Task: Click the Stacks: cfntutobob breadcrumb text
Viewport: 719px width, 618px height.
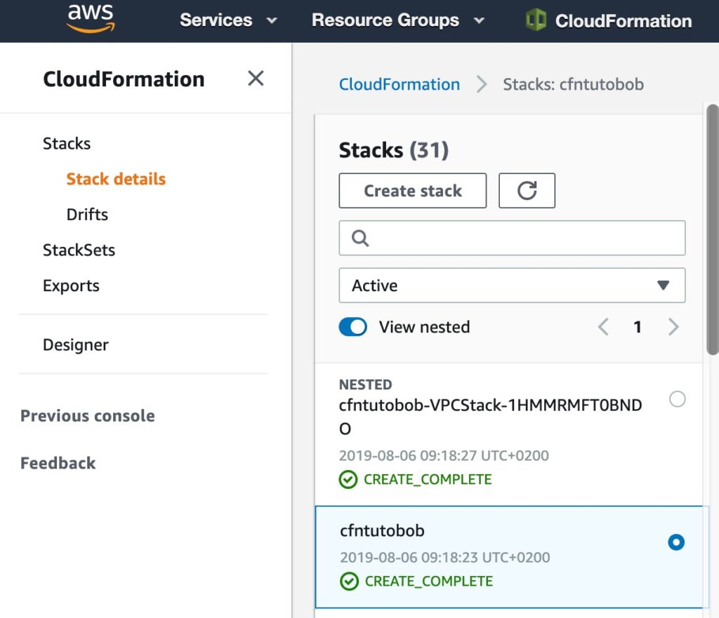Action: (573, 84)
